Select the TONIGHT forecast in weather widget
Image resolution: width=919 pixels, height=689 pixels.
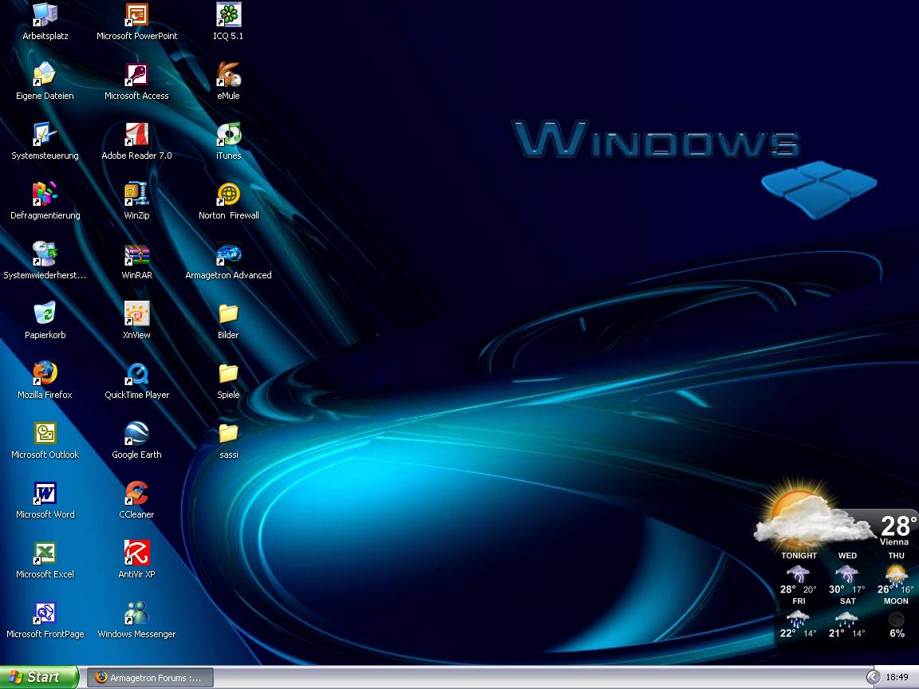point(799,573)
